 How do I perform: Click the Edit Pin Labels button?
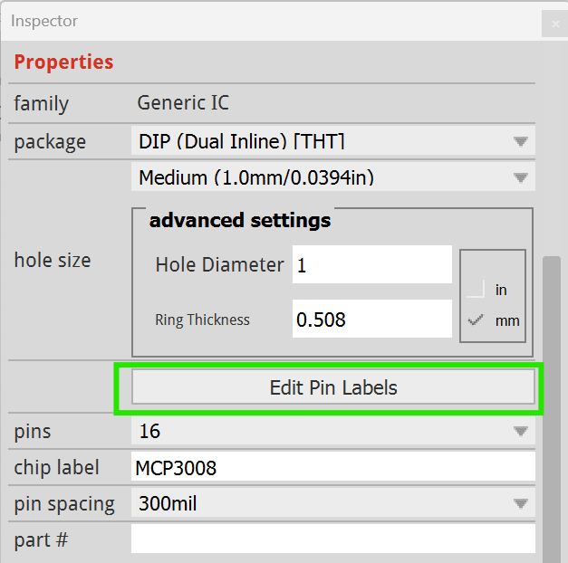pos(332,387)
